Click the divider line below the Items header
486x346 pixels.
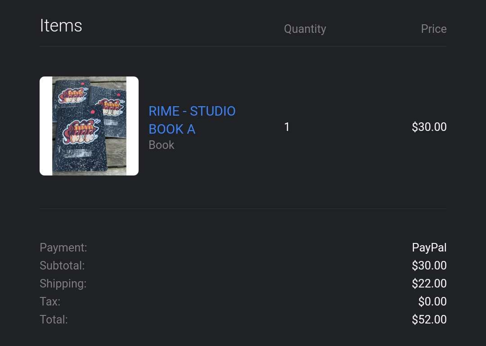pyautogui.click(x=243, y=46)
